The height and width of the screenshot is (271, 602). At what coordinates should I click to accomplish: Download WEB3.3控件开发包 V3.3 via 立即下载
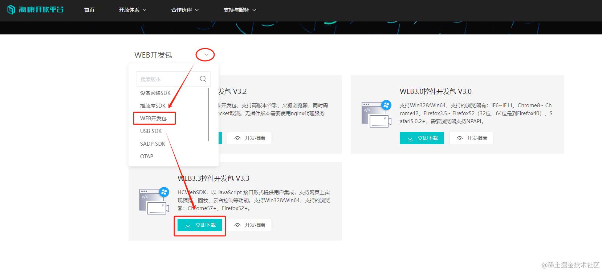point(200,225)
